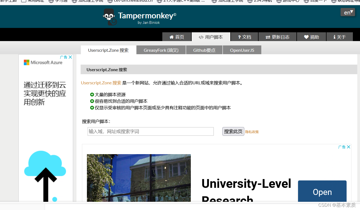
Task: Switch to GreasyFork (油叉) sub-tab
Action: [x=161, y=50]
